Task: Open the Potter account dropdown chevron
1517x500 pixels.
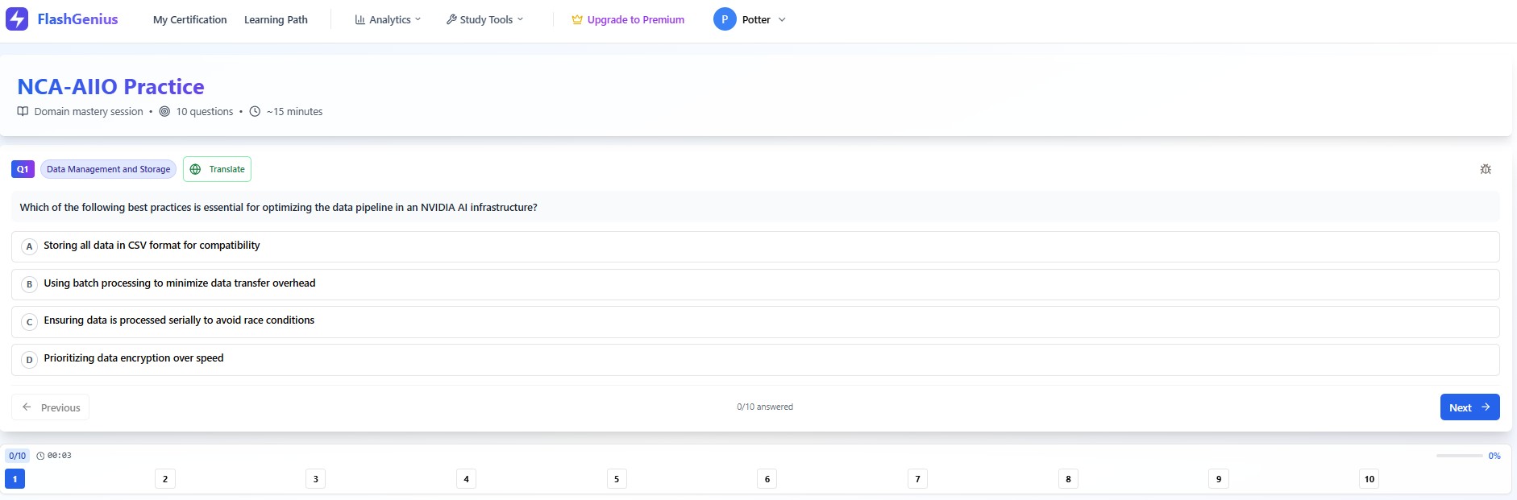Action: 782,19
